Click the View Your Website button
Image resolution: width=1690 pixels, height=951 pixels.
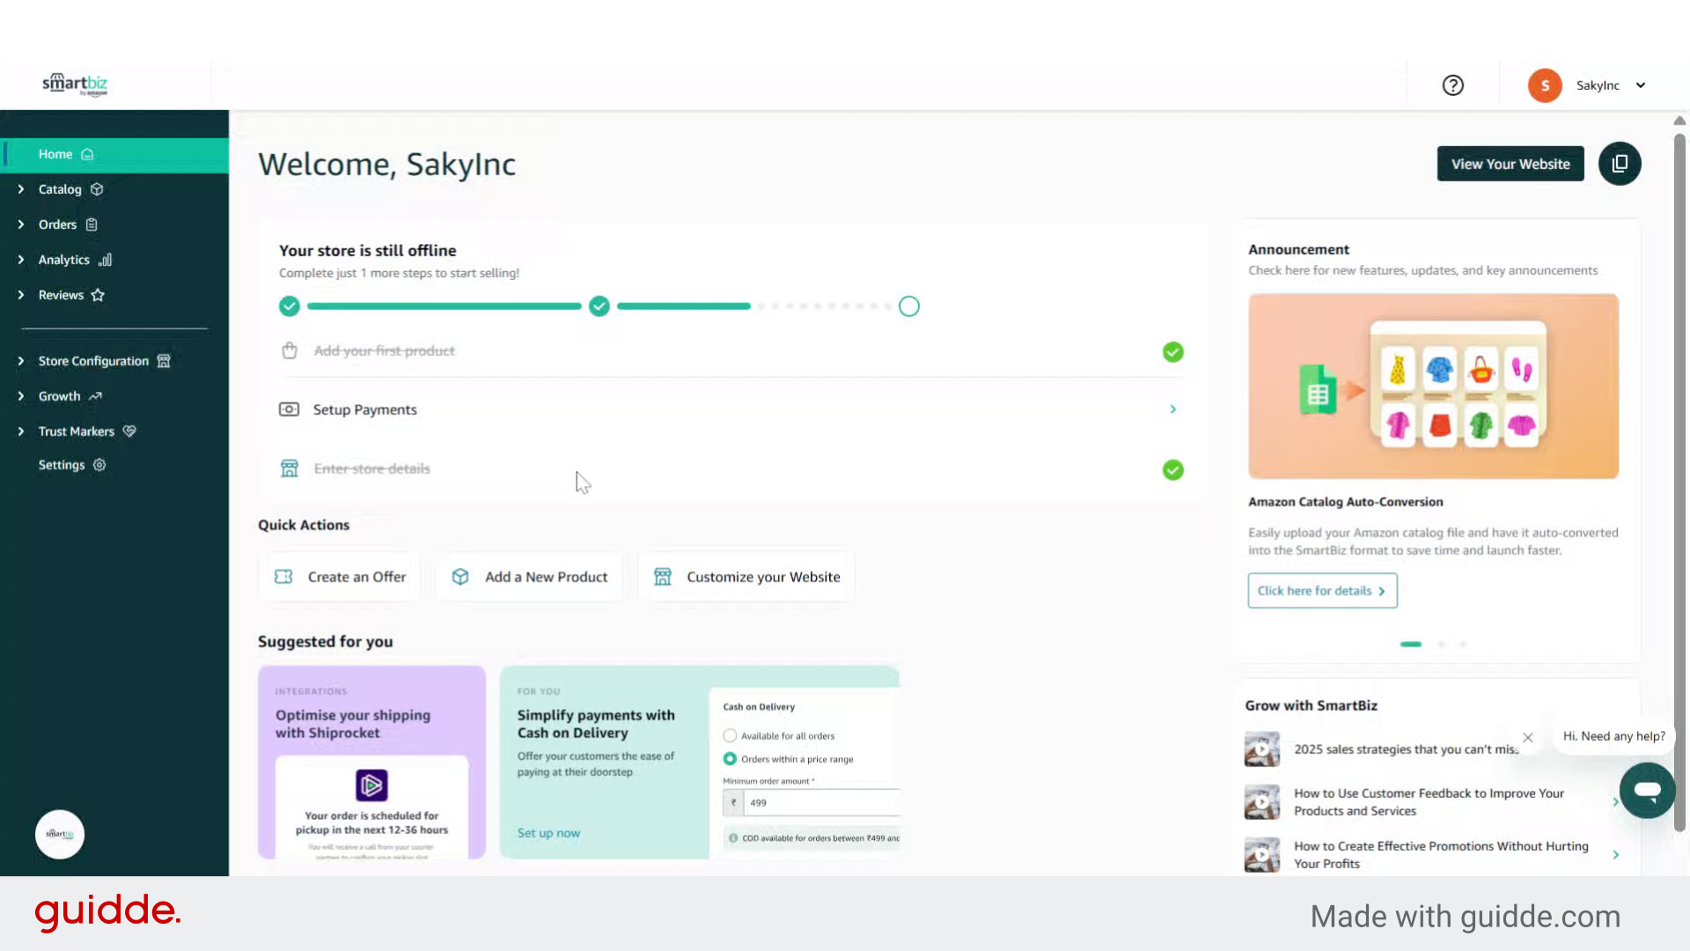[x=1510, y=164]
